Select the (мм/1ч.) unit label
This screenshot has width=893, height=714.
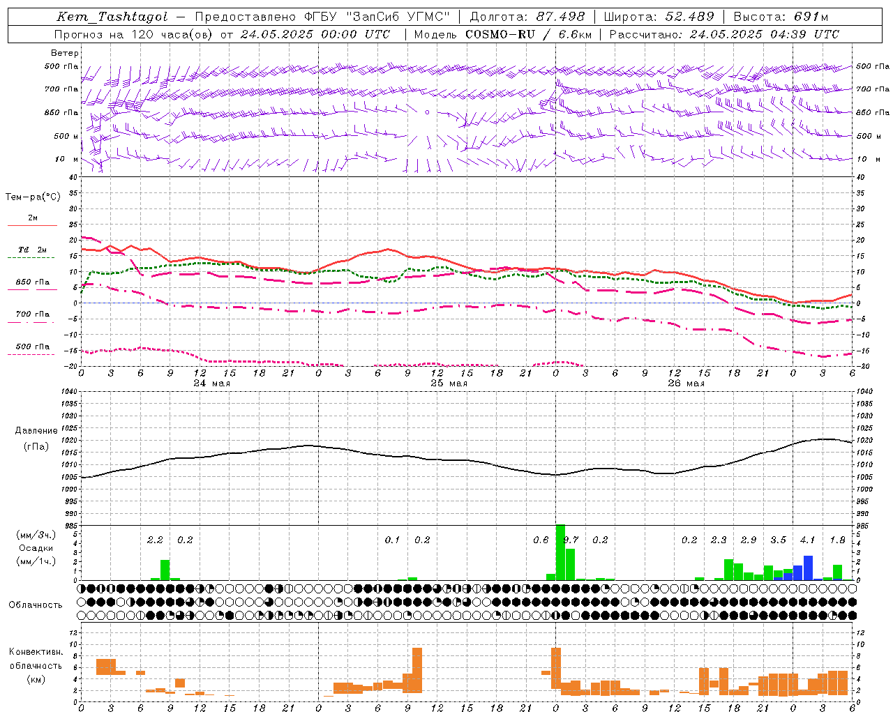coord(36,561)
